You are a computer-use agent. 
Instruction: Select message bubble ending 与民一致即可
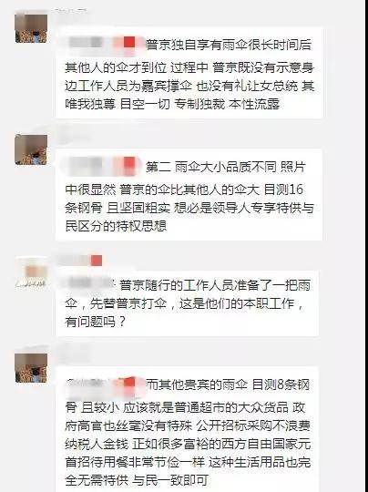[188, 429]
